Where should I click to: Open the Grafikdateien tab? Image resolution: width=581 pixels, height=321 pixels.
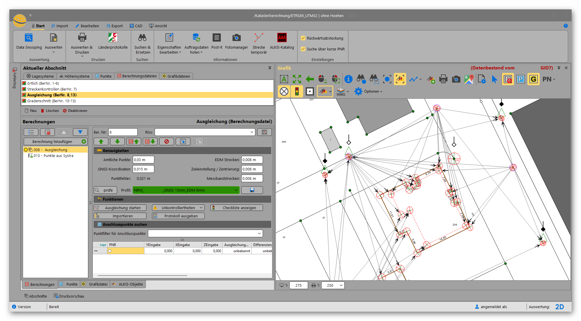point(176,76)
